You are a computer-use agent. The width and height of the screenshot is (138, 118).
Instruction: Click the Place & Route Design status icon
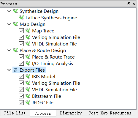click(x=15, y=50)
